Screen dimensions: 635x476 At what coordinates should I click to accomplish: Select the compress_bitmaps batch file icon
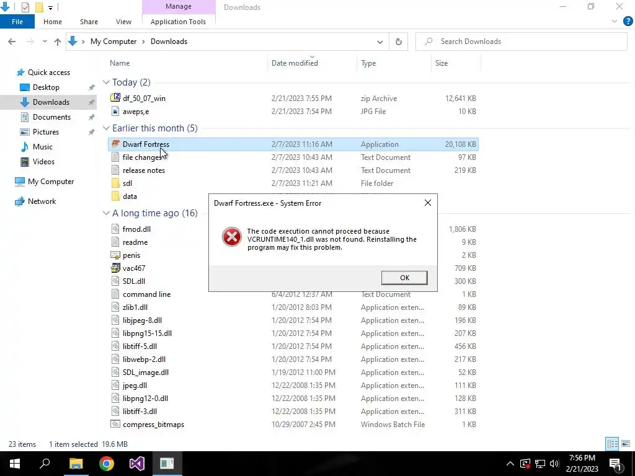click(115, 424)
